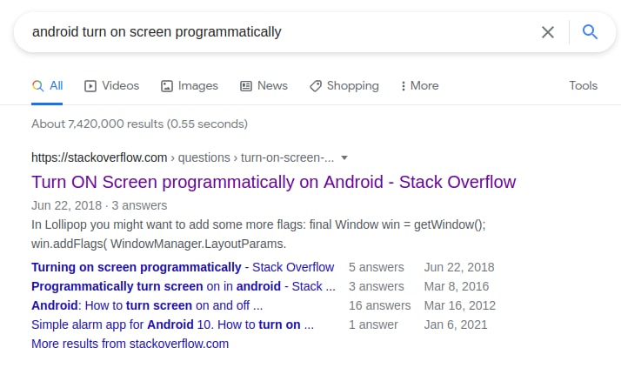Click the 'About 7,420,000 results' stats text
621x368 pixels.
(x=139, y=124)
